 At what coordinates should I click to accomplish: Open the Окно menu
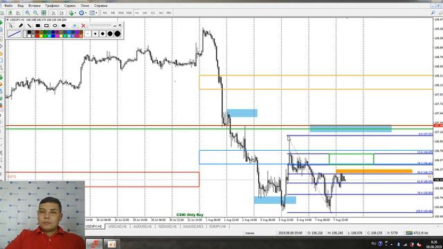tap(84, 6)
